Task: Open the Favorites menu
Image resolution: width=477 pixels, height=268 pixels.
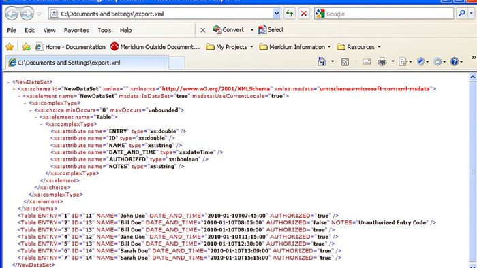Action: point(76,30)
